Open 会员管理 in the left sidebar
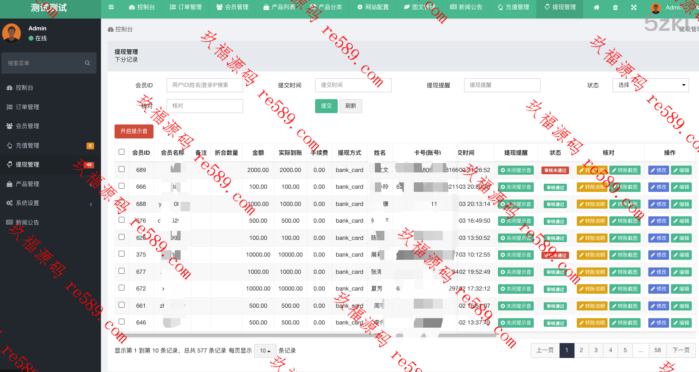Image resolution: width=699 pixels, height=372 pixels. (27, 126)
